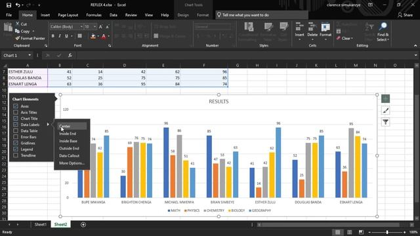420x236 pixels.
Task: Check the Error Bars checkbox
Action: click(x=16, y=137)
